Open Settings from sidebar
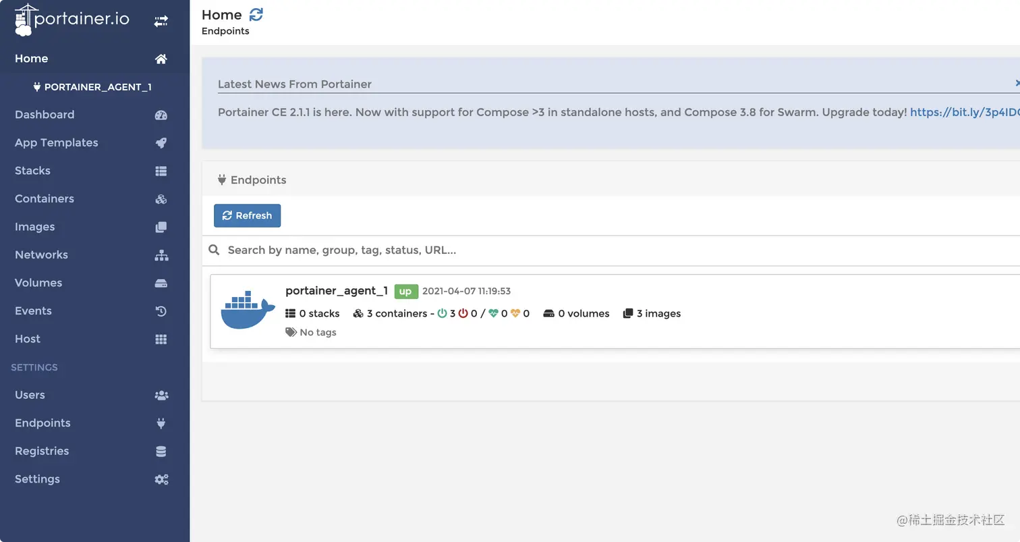 pyautogui.click(x=37, y=479)
